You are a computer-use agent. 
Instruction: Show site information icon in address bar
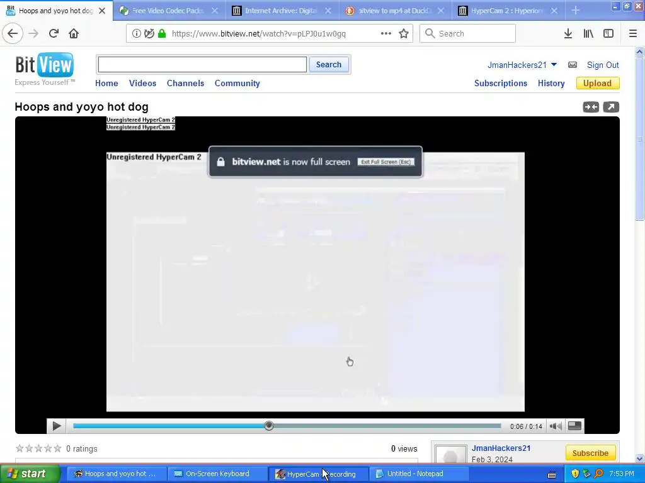click(x=136, y=34)
